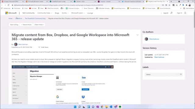Go back using the browser back arrow
195x109 pixels.
(2, 5)
